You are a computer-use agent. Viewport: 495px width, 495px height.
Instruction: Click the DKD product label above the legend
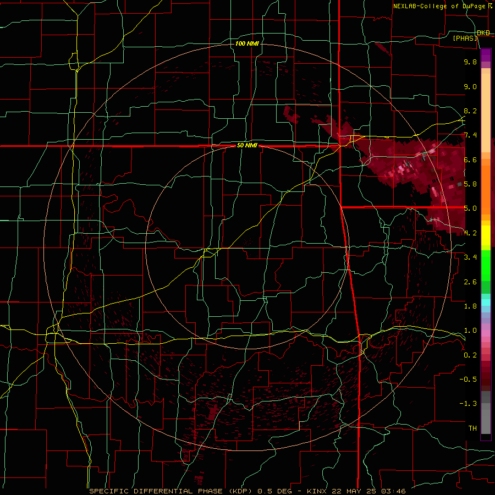pos(483,33)
